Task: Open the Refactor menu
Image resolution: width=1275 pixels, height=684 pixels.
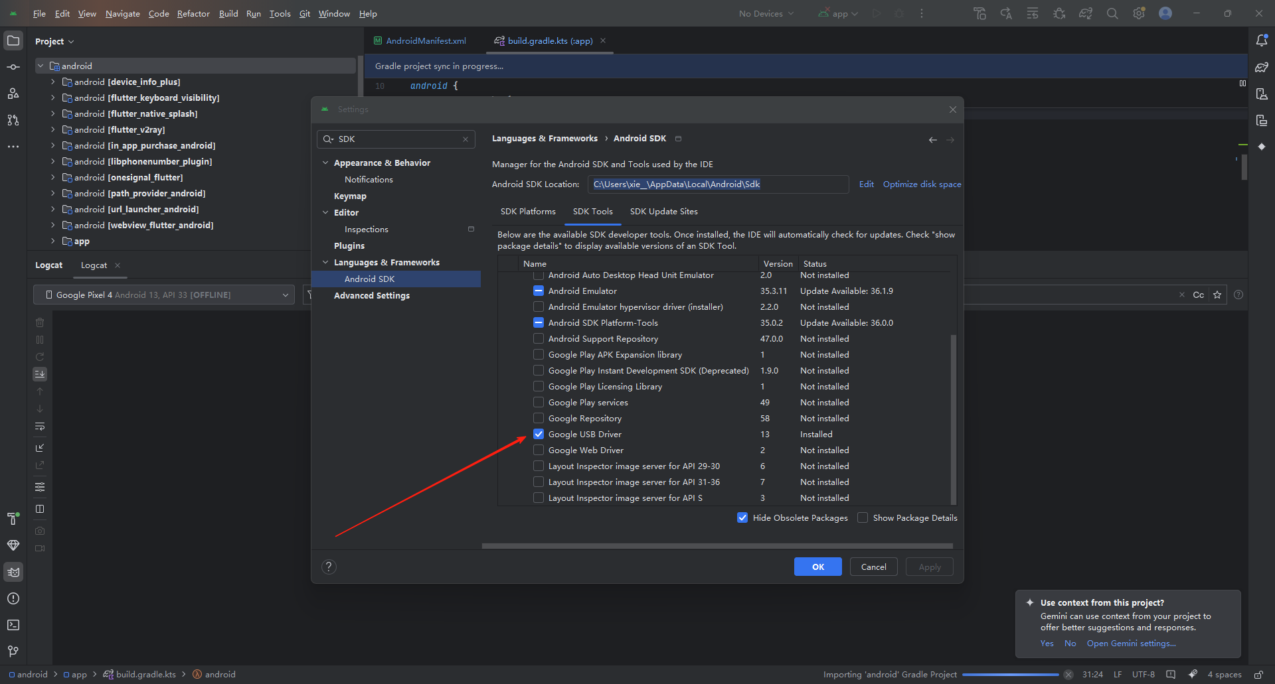Action: 193,13
